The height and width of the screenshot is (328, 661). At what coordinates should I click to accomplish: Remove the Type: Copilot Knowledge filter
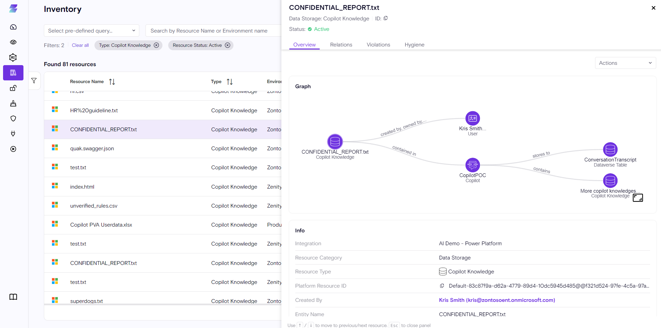tap(156, 45)
